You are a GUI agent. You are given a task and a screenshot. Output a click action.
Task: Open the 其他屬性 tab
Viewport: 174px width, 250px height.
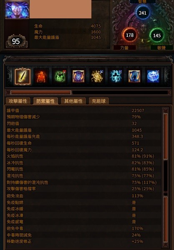pos(73,101)
